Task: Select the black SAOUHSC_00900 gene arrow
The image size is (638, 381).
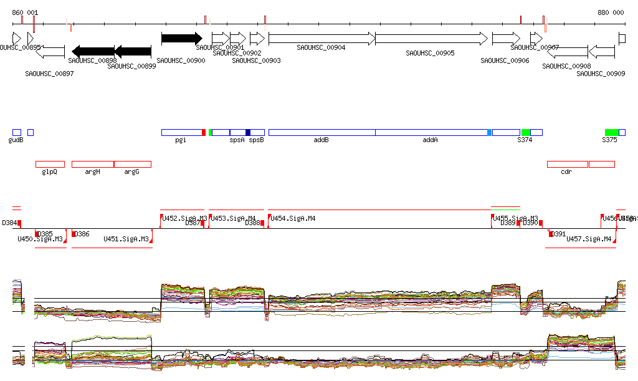Action: pyautogui.click(x=181, y=39)
